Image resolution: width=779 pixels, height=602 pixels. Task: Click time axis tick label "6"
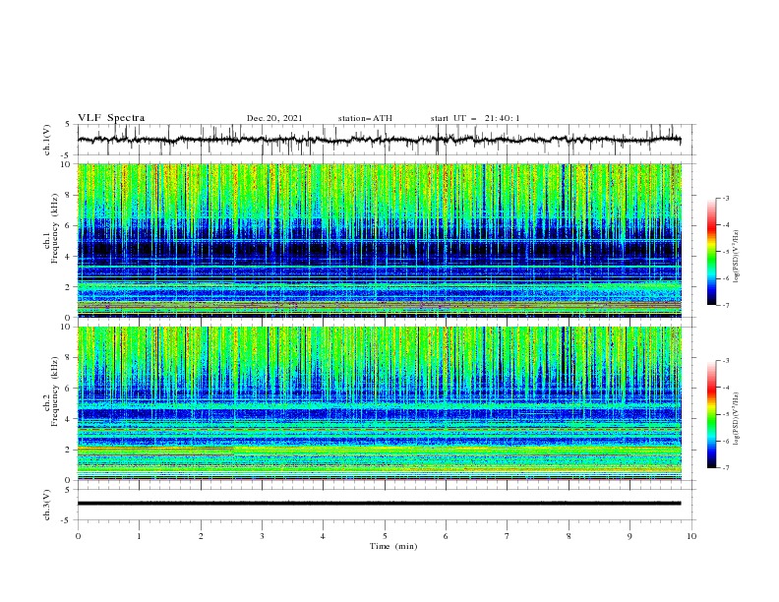tap(446, 536)
